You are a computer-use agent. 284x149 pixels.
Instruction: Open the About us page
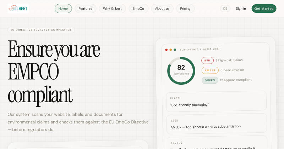click(162, 9)
